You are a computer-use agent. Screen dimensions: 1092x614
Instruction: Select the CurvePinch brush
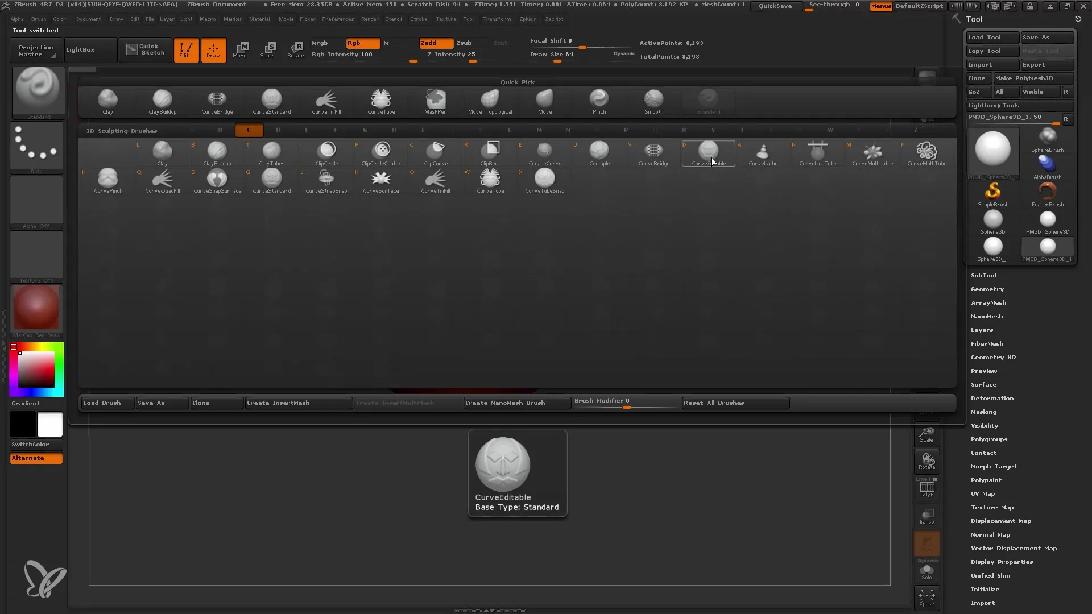coord(108,181)
